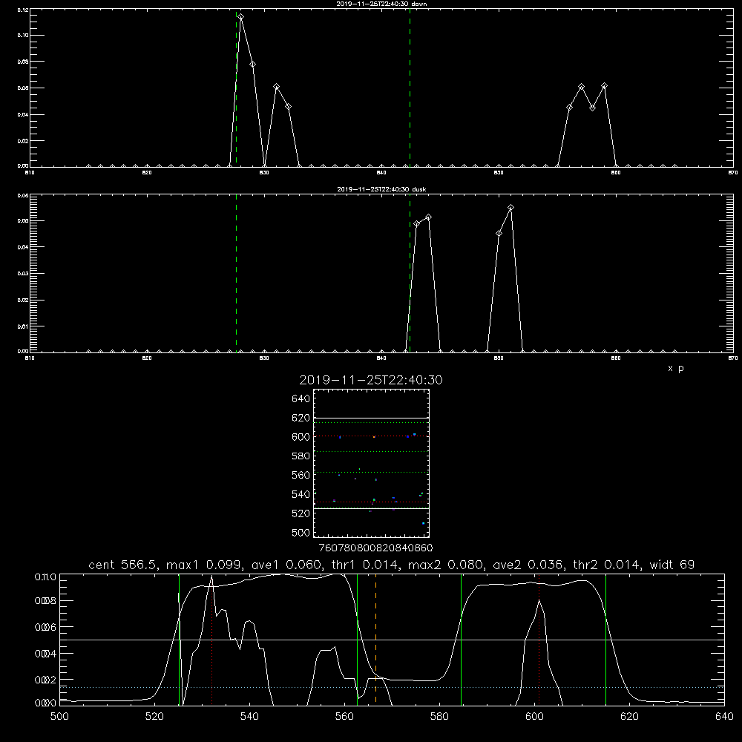Click the "580" y-axis label of small image plot
742x742 pixels.
[x=301, y=456]
